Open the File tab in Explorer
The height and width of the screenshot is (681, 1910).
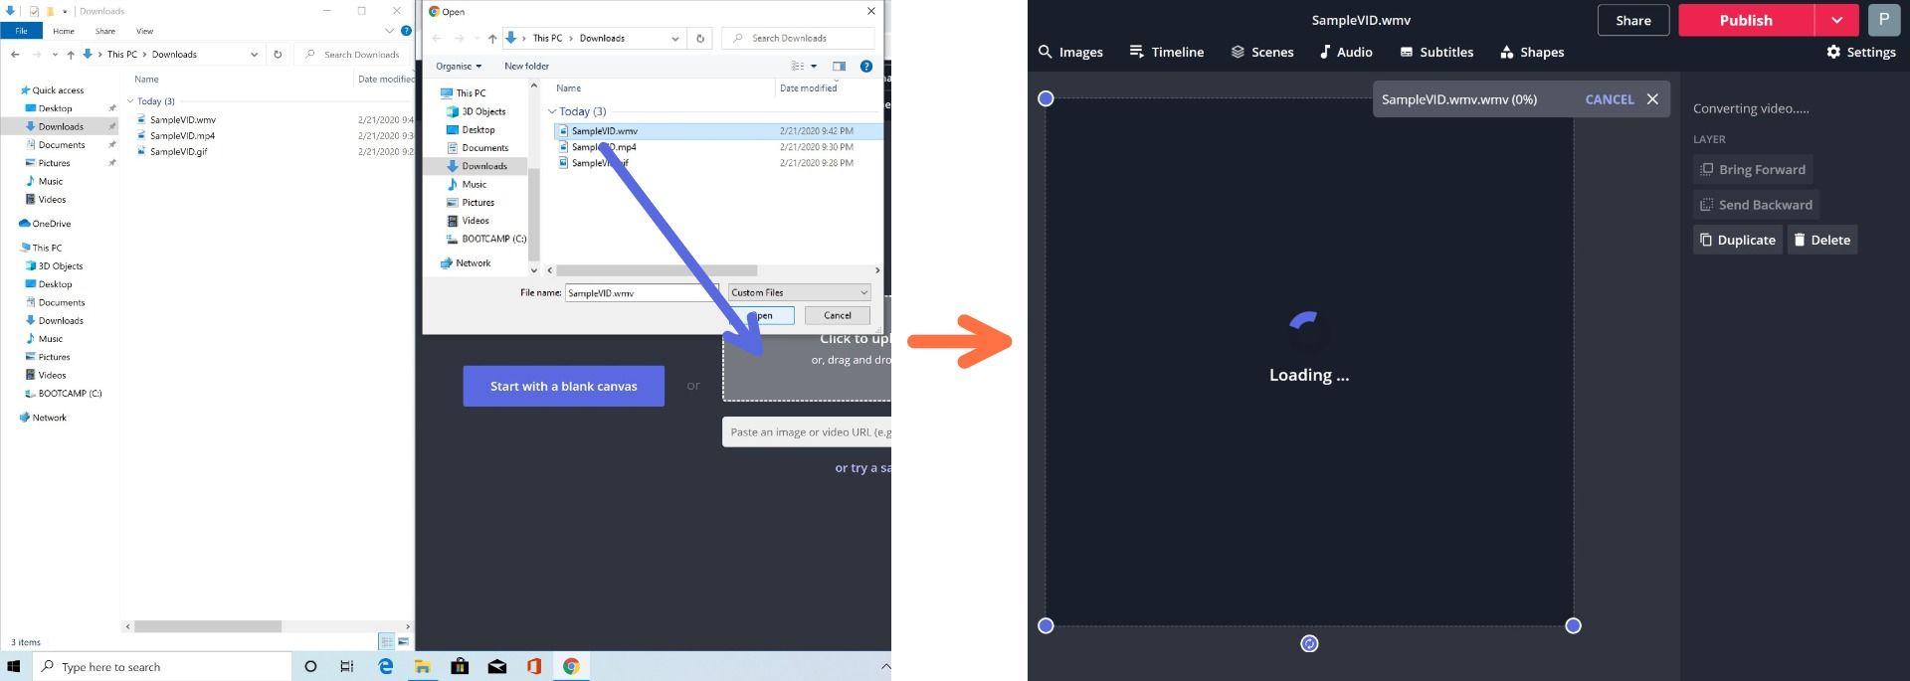point(21,31)
